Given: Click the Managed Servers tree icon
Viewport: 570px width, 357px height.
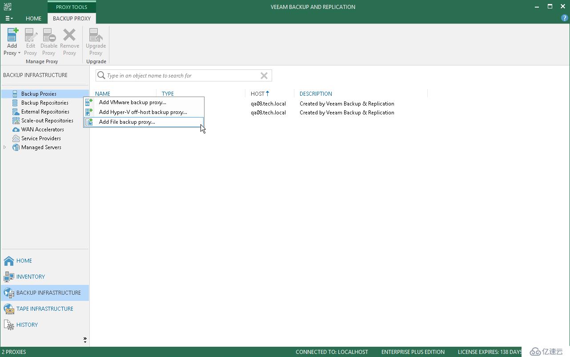Looking at the screenshot, I should pos(16,147).
